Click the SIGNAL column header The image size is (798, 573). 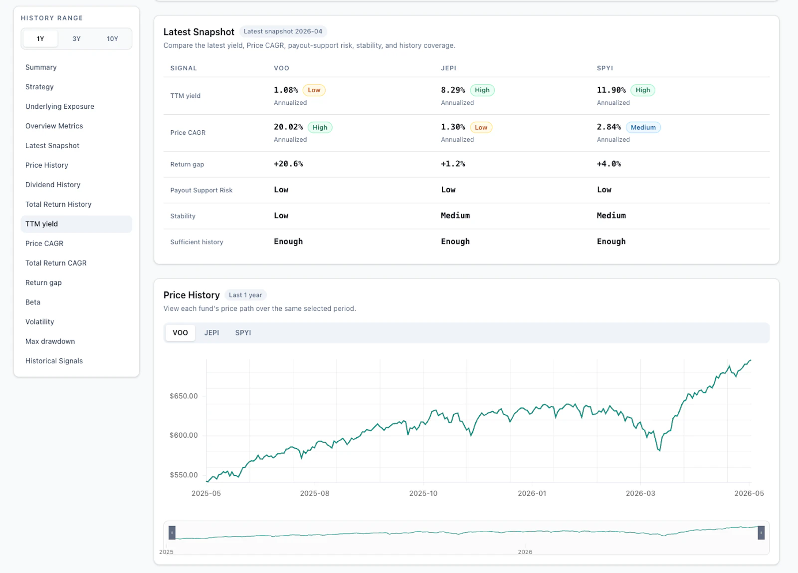(x=184, y=68)
